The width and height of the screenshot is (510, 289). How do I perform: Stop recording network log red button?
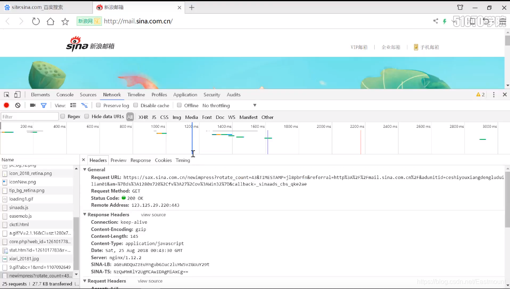point(6,105)
